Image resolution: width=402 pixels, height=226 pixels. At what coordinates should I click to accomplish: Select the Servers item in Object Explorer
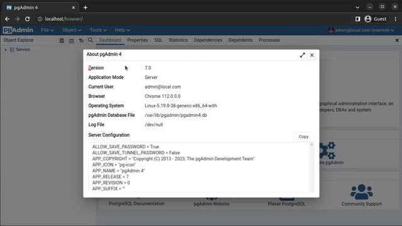point(23,50)
